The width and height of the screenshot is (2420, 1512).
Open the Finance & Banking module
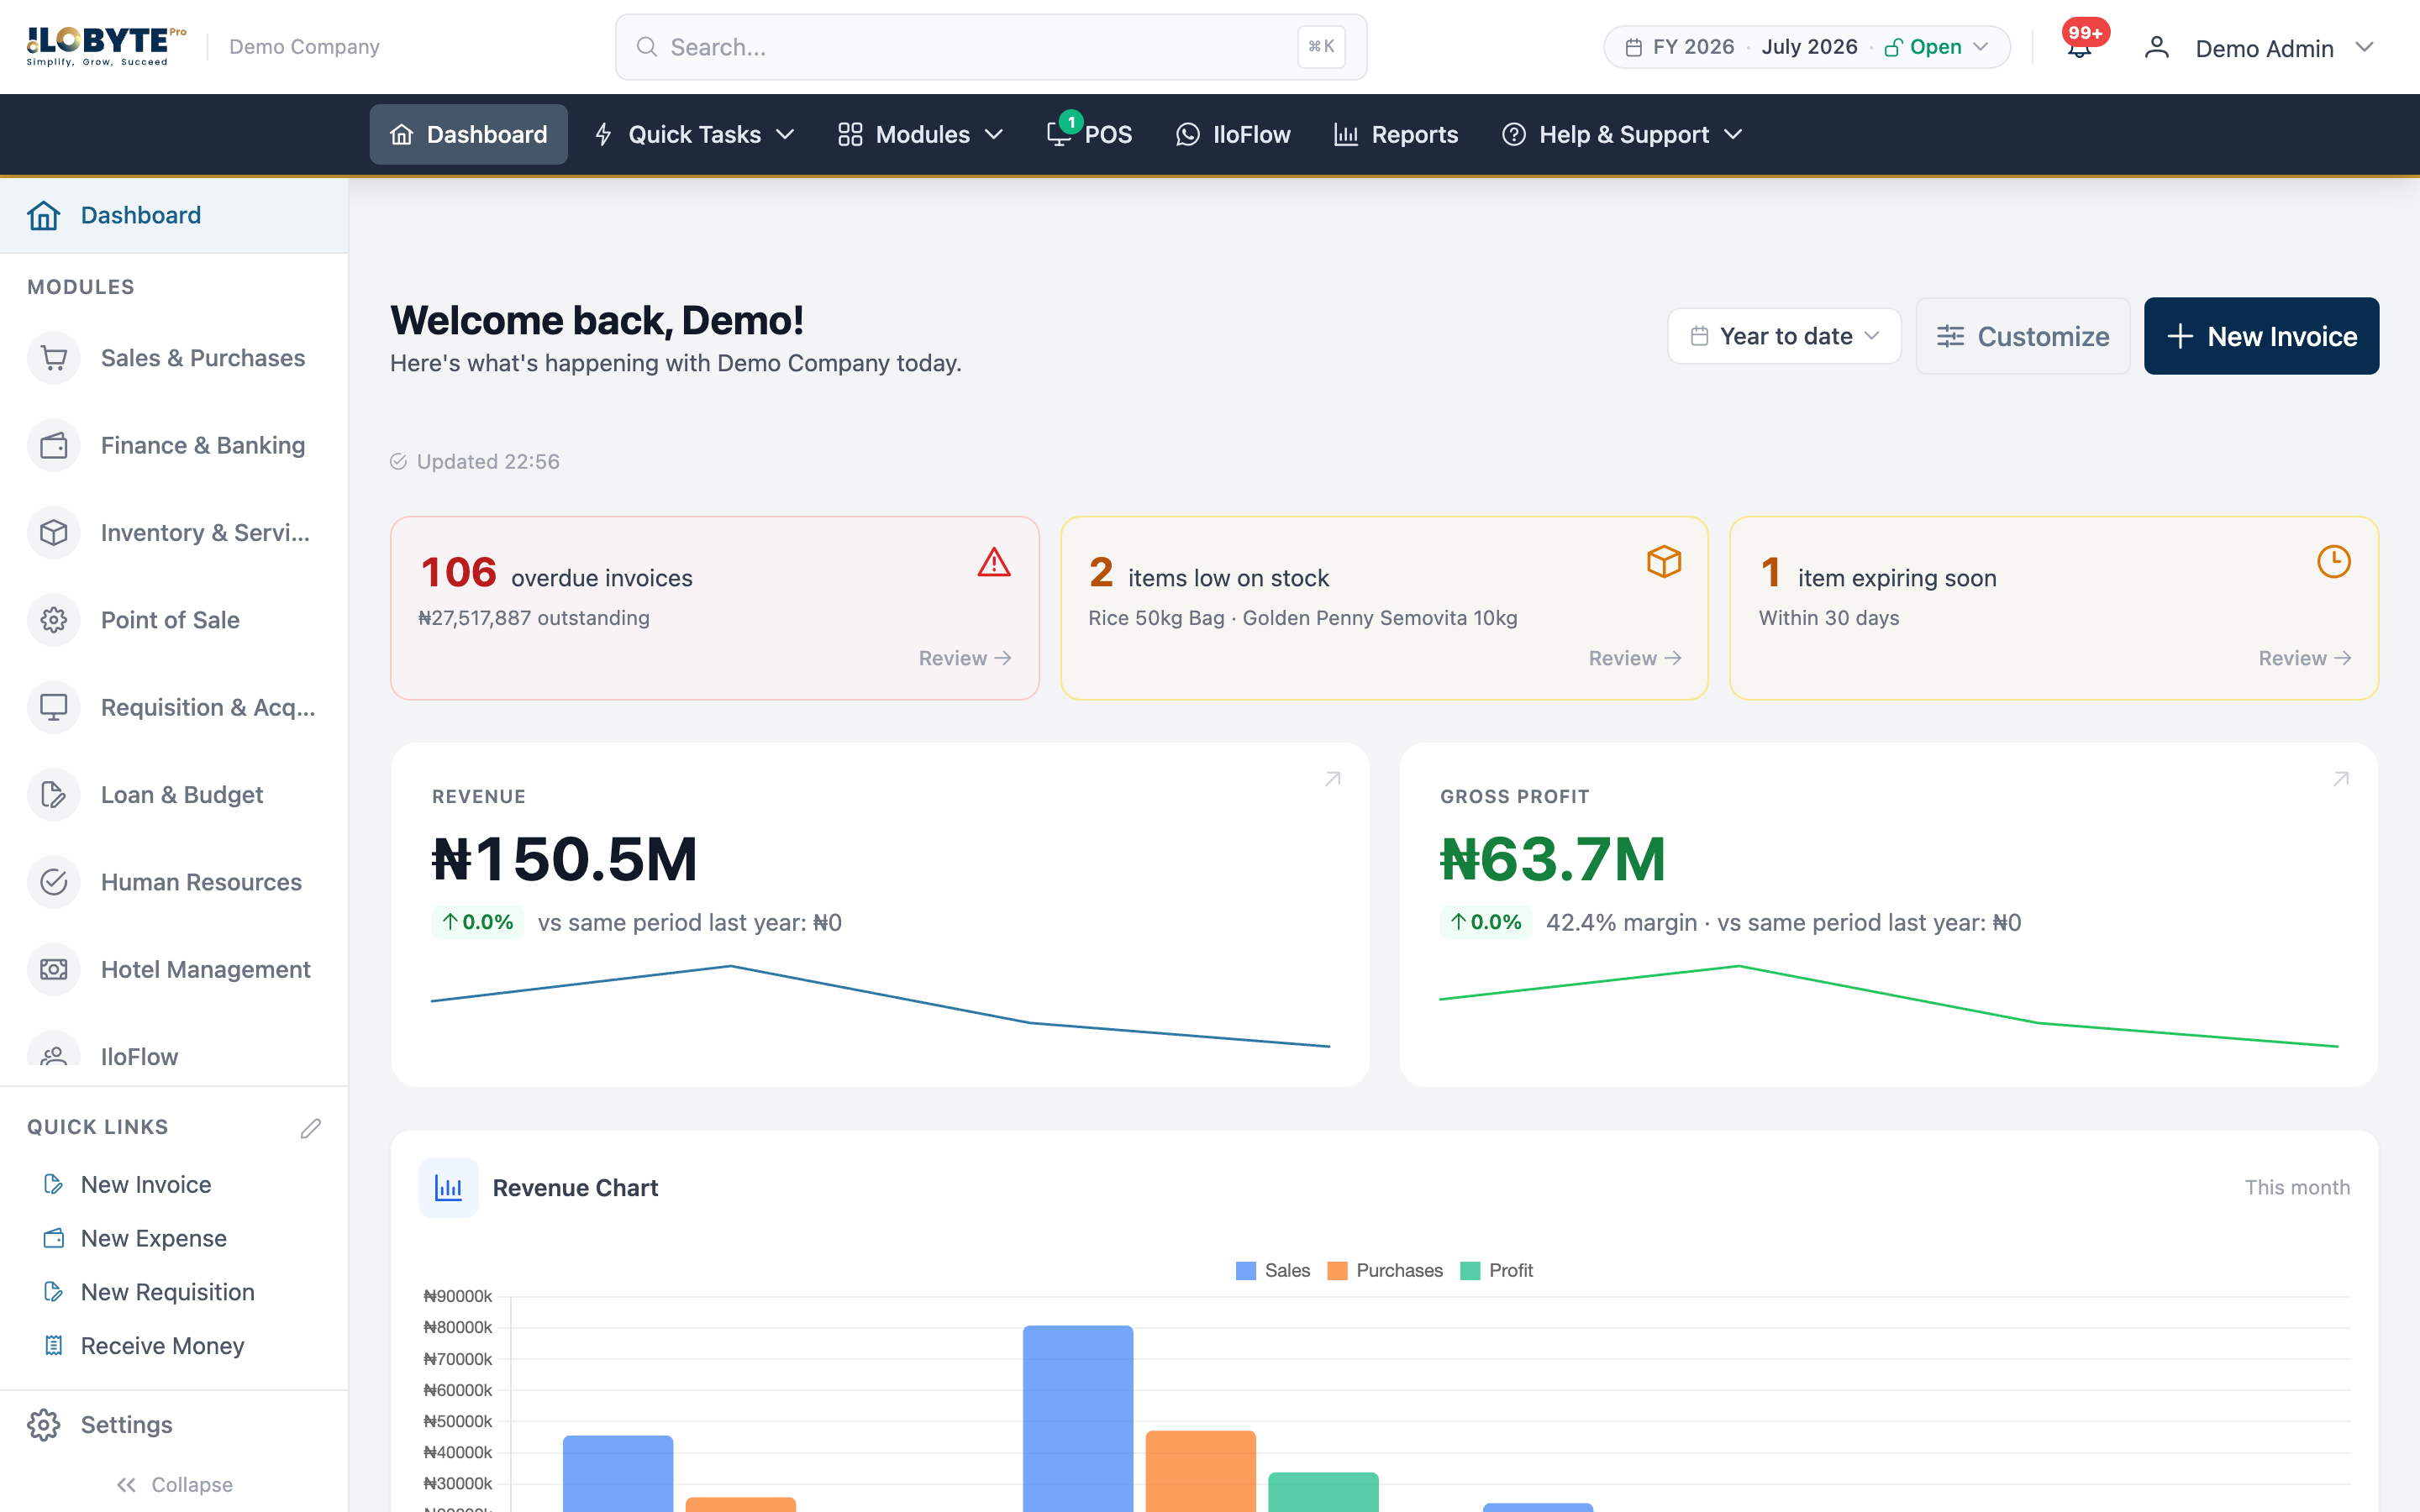point(174,445)
